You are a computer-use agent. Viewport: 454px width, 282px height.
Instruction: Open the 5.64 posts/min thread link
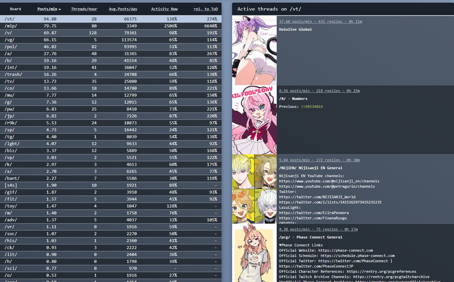pyautogui.click(x=319, y=160)
